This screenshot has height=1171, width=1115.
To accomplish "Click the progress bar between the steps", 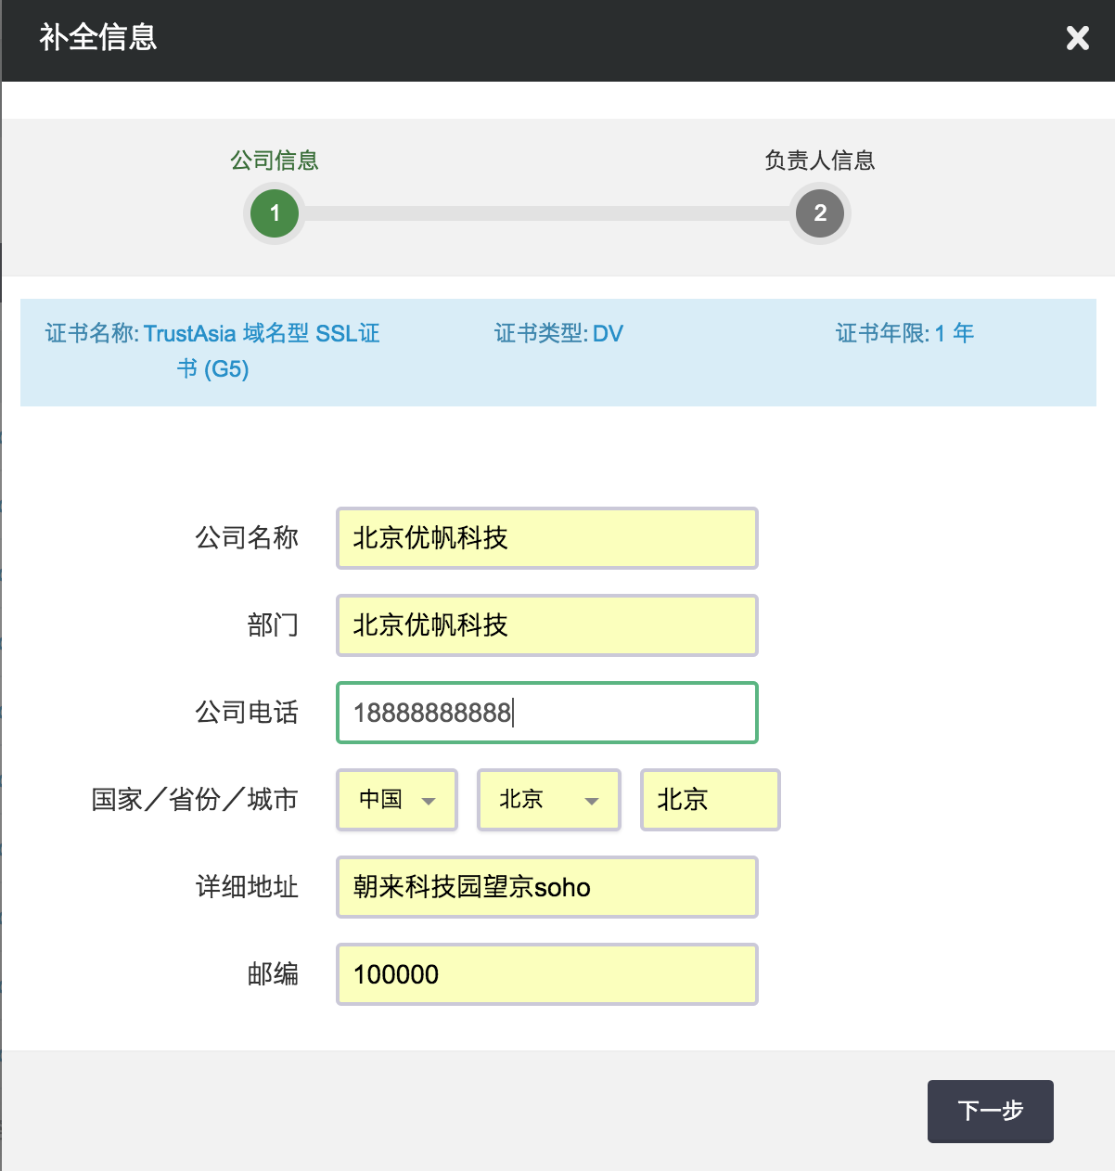I will coord(547,213).
